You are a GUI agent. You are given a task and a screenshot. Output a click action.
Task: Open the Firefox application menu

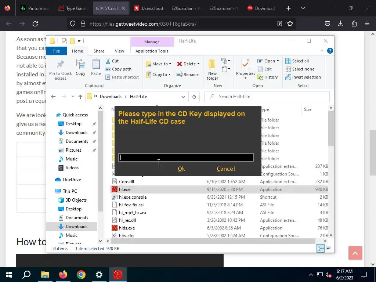pos(367,23)
